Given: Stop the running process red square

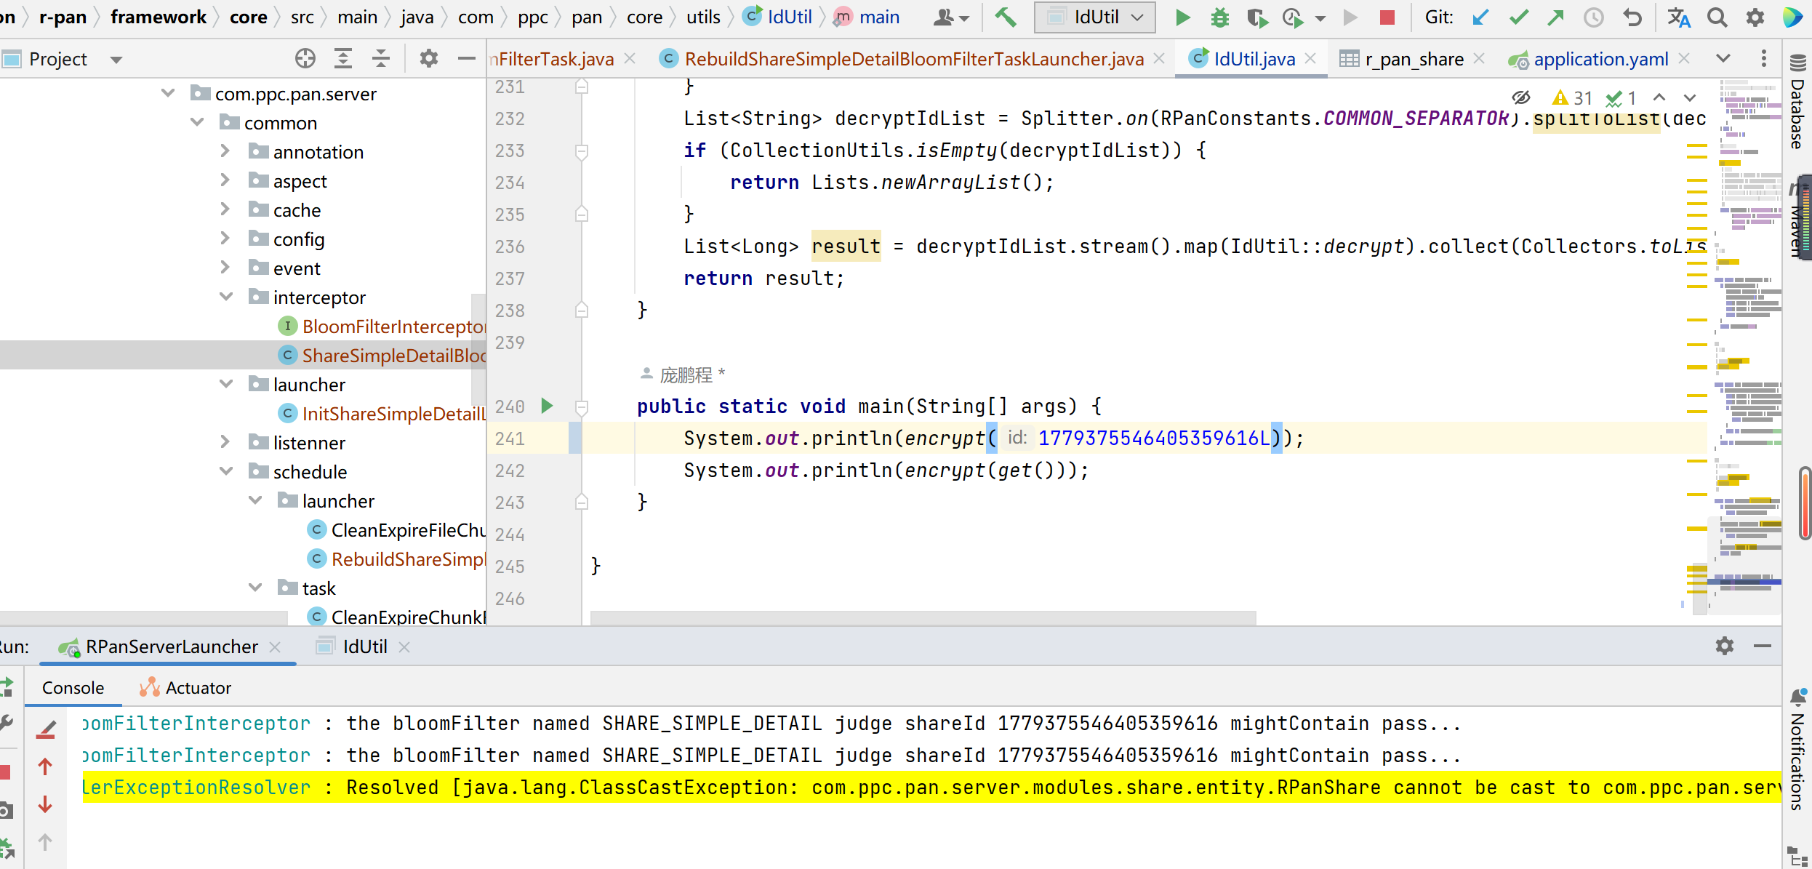Looking at the screenshot, I should [x=1387, y=17].
